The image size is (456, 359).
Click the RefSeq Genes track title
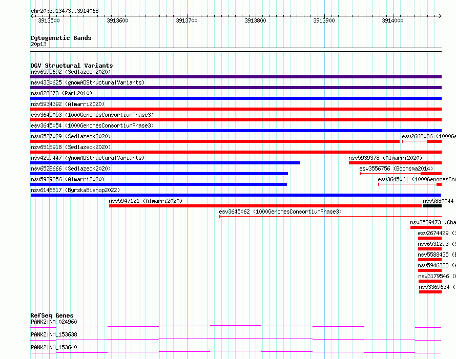(52, 315)
